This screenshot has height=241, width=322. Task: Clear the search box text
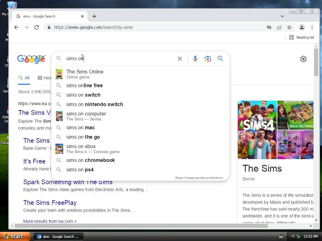pos(180,59)
